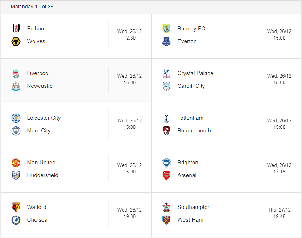Screen dimensions: 302x238
Task: Open the Burnley FC crest
Action: [x=166, y=29]
